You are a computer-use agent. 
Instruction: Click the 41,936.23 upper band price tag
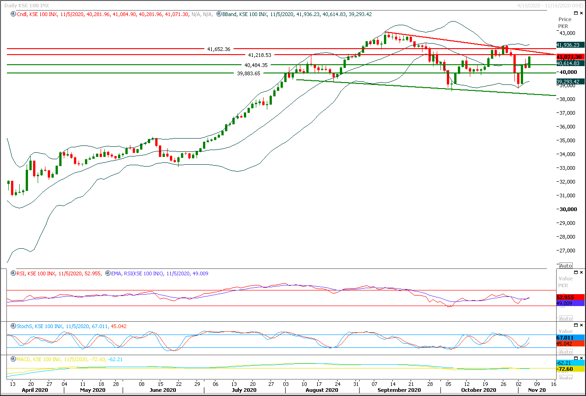pos(570,45)
